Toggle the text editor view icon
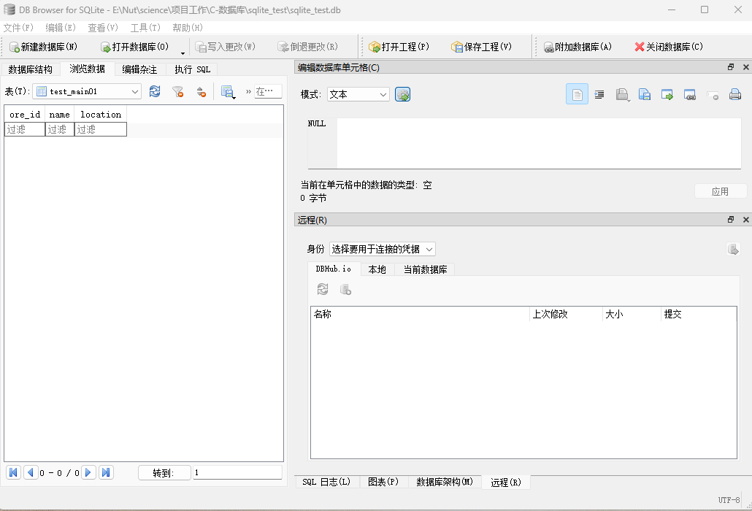 577,94
